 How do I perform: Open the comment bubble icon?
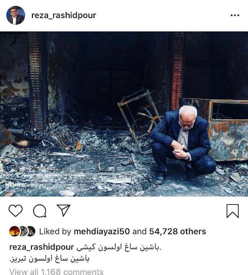pos(40,211)
